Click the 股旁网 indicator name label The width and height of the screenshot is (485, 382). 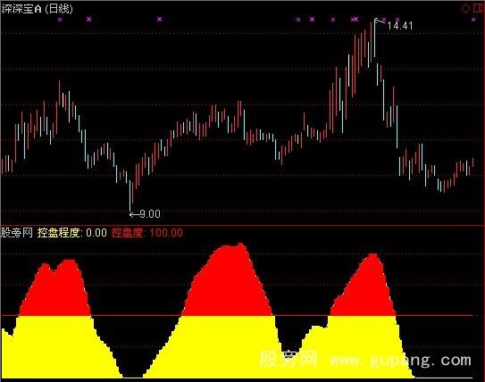[17, 232]
